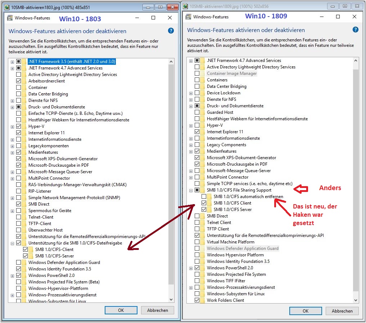Uncheck Internet Explorer 11 in left window
The image size is (366, 323).
18,133
